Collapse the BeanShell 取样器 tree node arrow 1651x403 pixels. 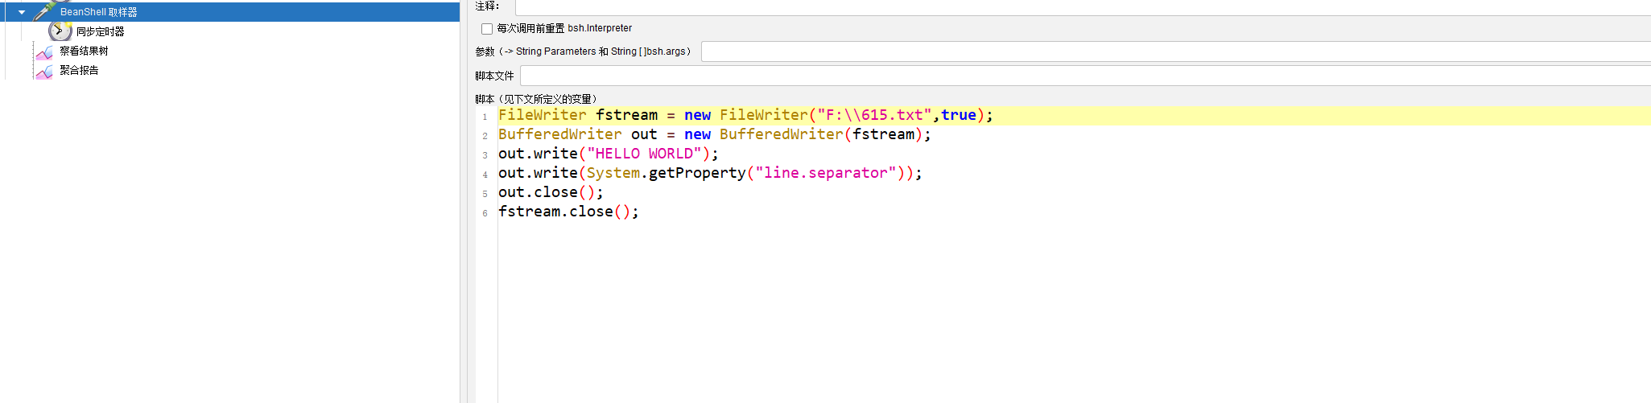(22, 12)
